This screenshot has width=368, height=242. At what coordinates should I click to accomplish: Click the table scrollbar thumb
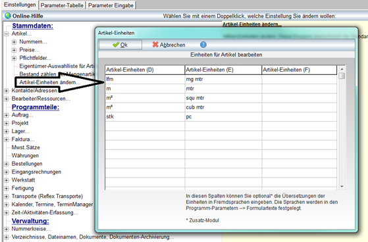coord(342,76)
